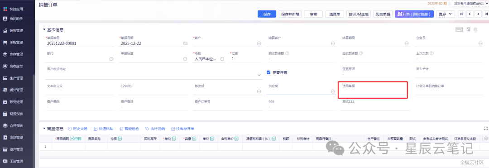Collapse the 基本信息 section
Viewport: 489px width, 168px height.
pos(44,30)
